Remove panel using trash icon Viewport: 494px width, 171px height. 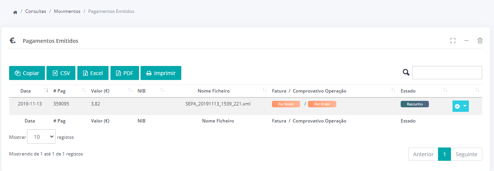pyautogui.click(x=480, y=41)
